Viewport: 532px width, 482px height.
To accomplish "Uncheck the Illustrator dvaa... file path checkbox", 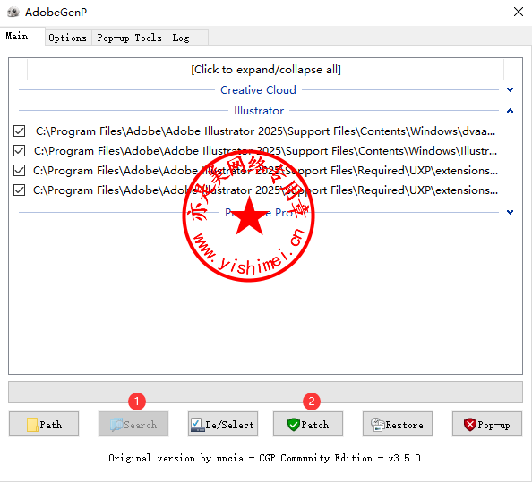I will click(x=20, y=131).
